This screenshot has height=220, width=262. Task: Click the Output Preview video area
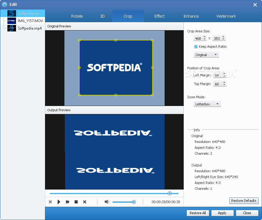click(114, 152)
